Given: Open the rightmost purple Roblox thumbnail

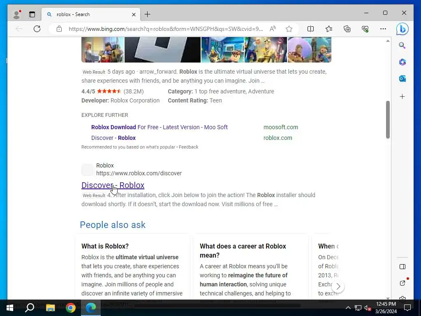Looking at the screenshot, I should click(309, 50).
